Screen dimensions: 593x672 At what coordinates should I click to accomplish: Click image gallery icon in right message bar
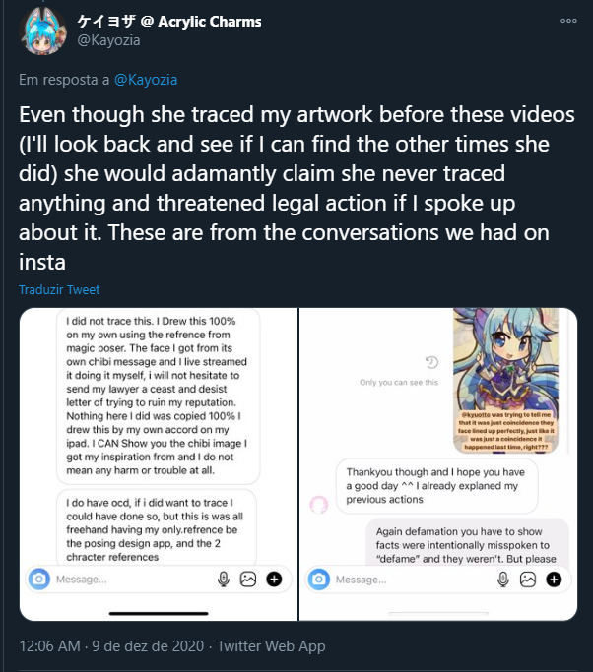528,580
